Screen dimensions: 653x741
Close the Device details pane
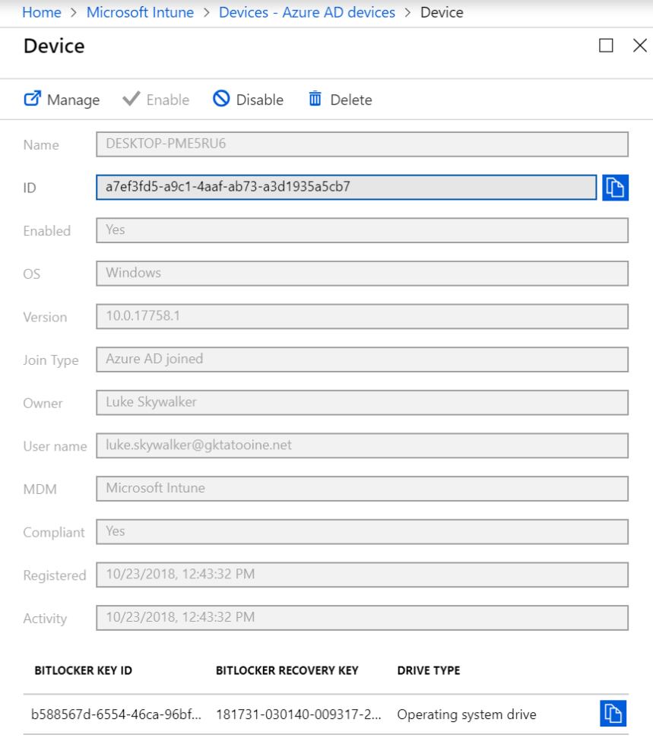pyautogui.click(x=640, y=45)
